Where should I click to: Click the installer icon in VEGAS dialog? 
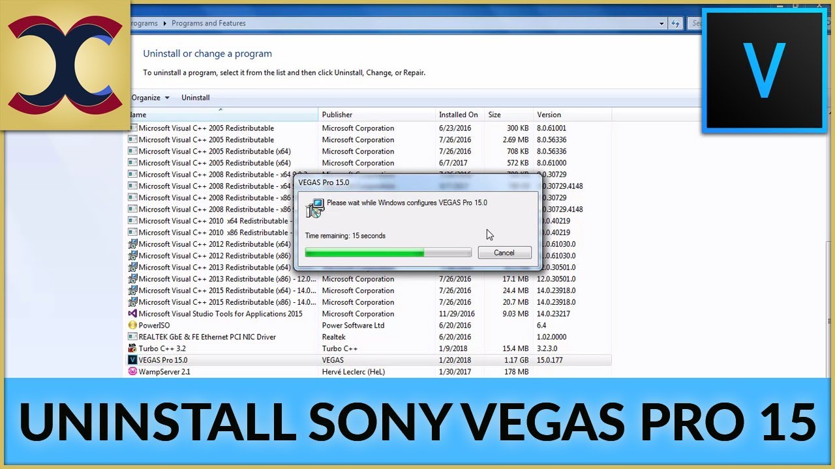click(x=315, y=208)
